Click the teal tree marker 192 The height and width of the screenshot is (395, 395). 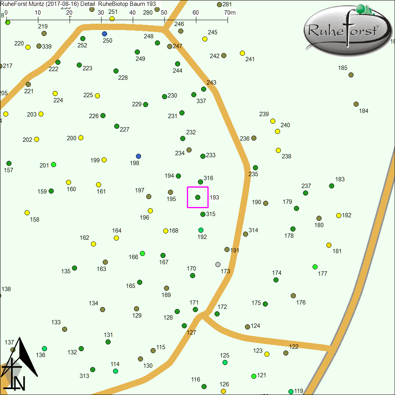[201, 230]
